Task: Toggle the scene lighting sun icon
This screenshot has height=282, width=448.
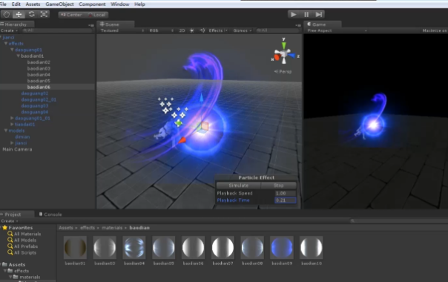Action: tap(191, 30)
